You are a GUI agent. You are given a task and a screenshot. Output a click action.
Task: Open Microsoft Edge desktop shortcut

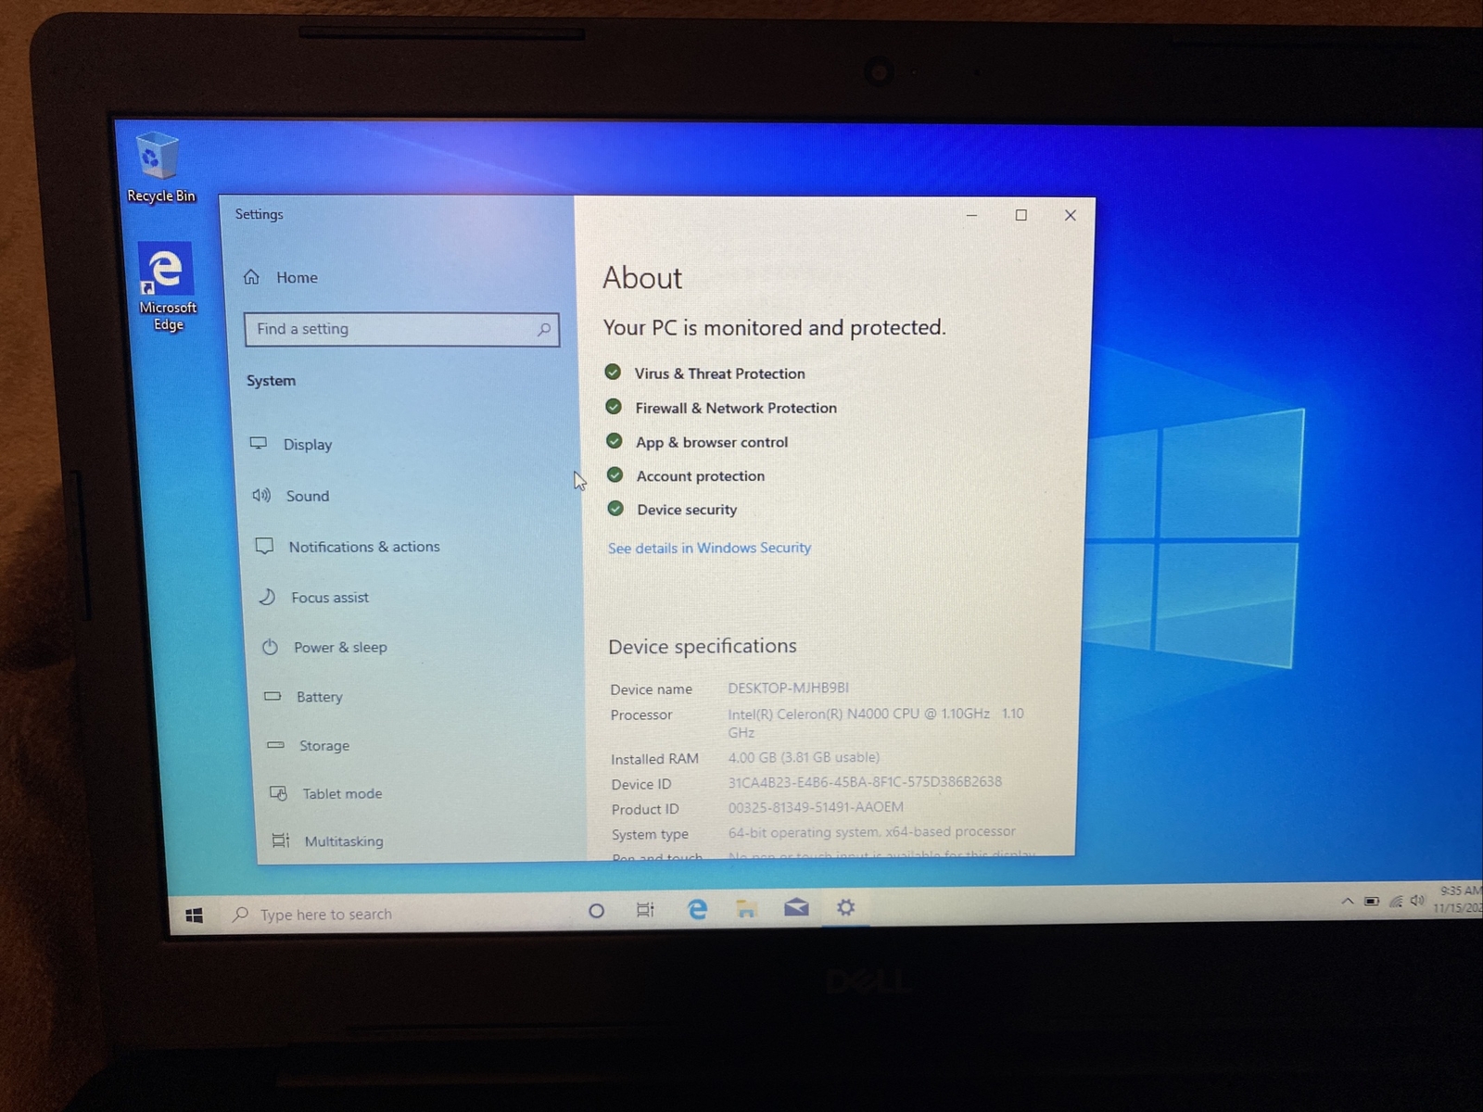(167, 286)
